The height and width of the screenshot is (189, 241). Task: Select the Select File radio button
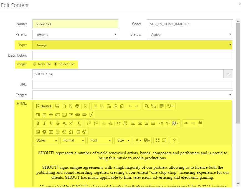(55, 64)
